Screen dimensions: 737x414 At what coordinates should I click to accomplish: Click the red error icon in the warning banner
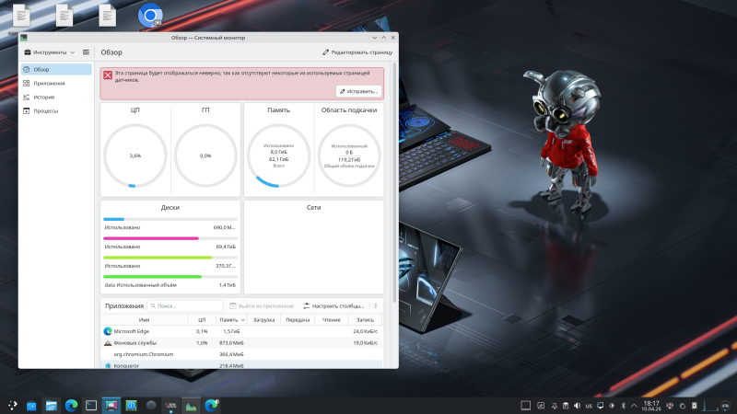pos(108,74)
